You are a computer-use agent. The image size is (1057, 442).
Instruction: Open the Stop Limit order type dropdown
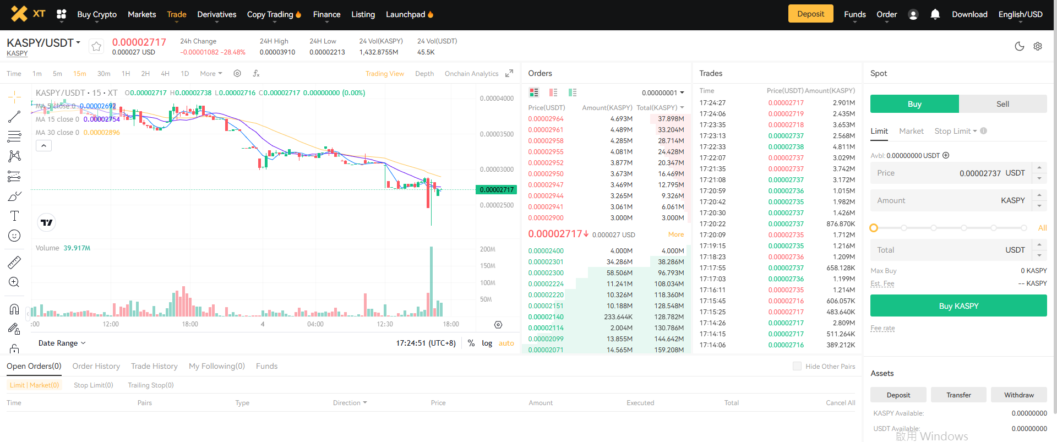(x=956, y=131)
